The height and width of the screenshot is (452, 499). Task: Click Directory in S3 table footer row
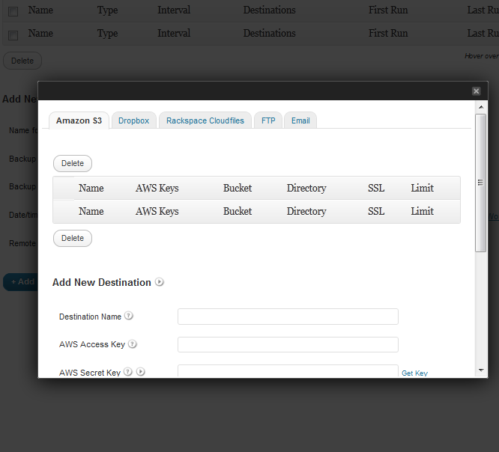click(306, 211)
